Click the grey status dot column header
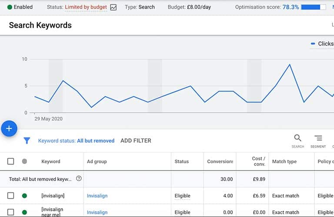This screenshot has width=334, height=217. click(x=24, y=161)
